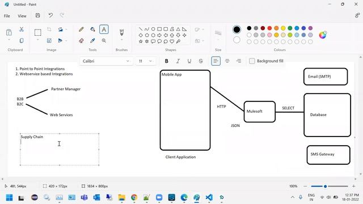Select the Oval shape
363x204 pixels.
(x=153, y=29)
